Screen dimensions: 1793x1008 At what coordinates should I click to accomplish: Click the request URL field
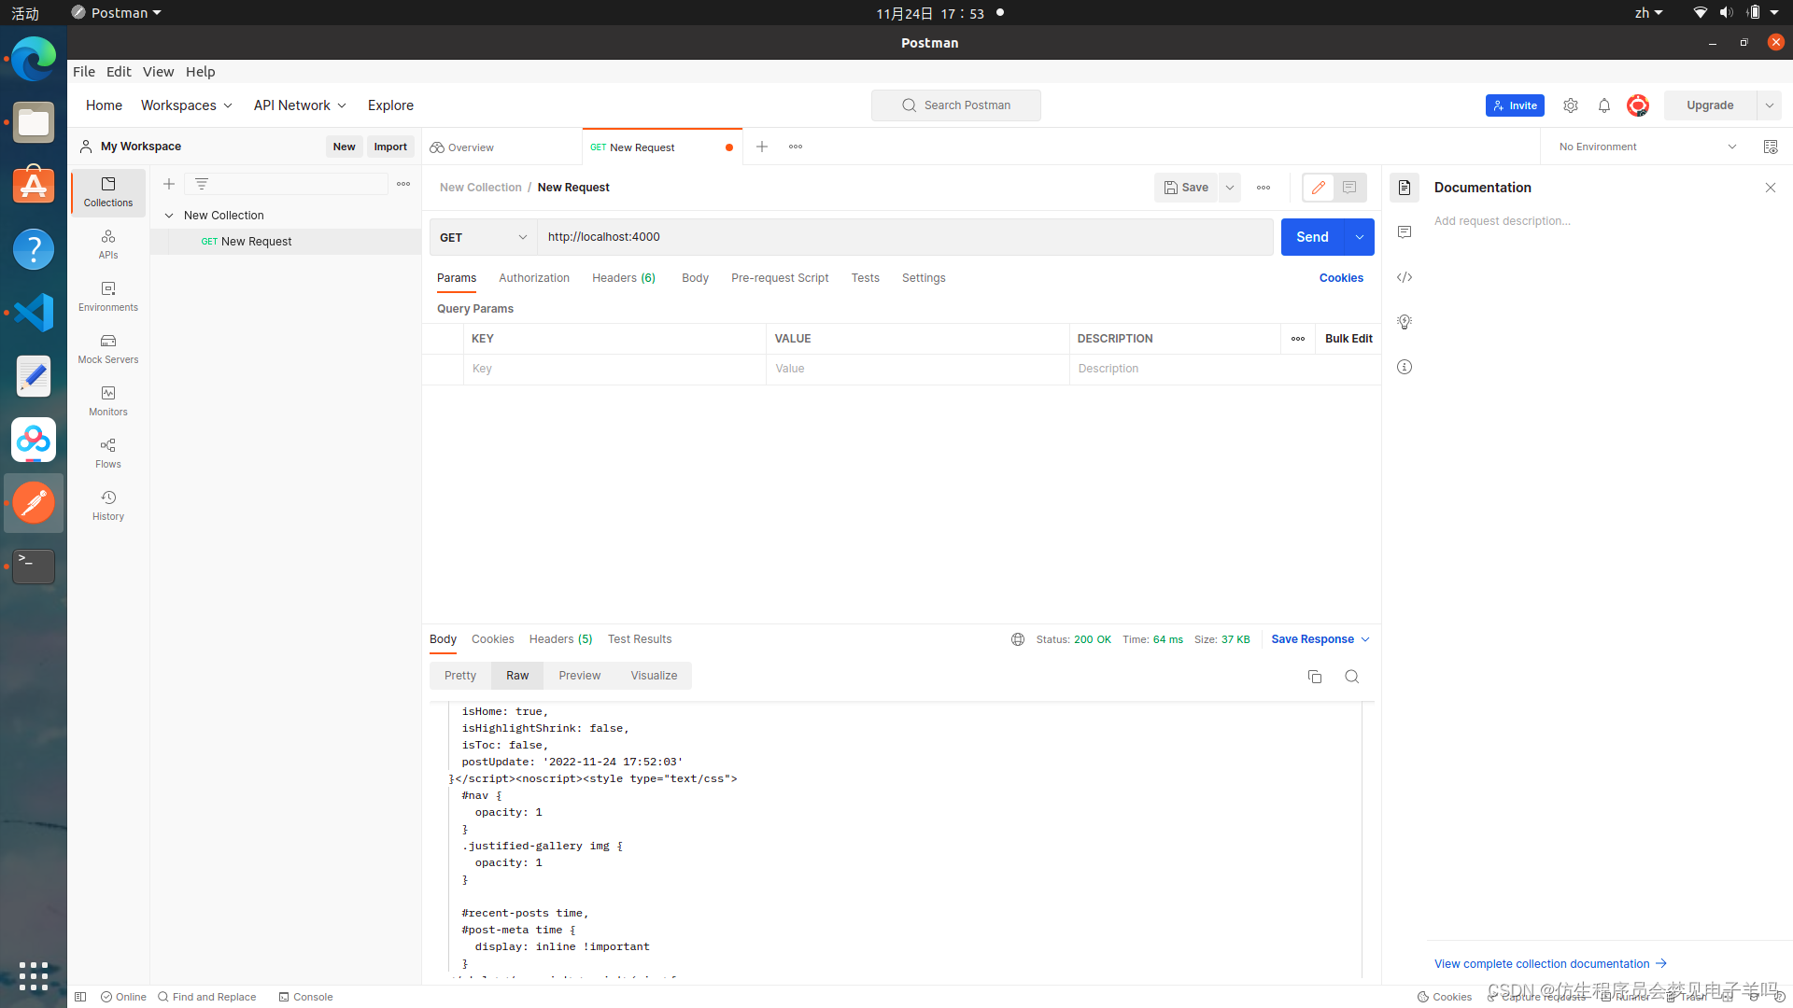(x=905, y=237)
